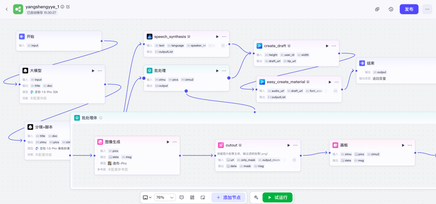Toggle the minimap icon in bottom toolbar

coord(203,198)
